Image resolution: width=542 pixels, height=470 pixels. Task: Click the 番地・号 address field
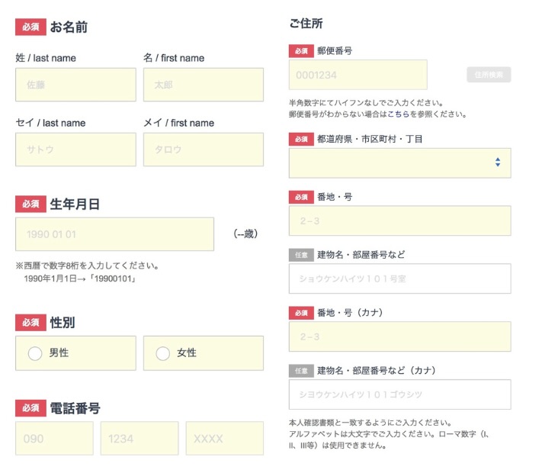click(x=399, y=221)
